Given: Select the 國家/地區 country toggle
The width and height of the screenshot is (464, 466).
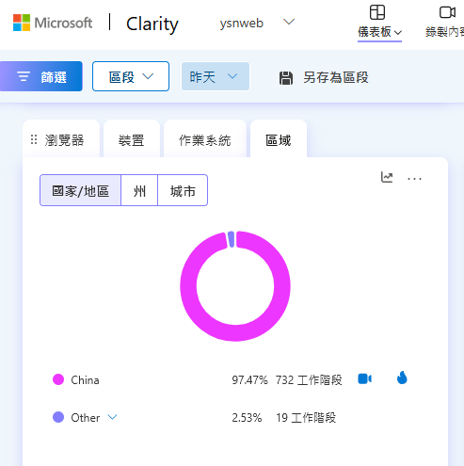Looking at the screenshot, I should click(x=81, y=190).
